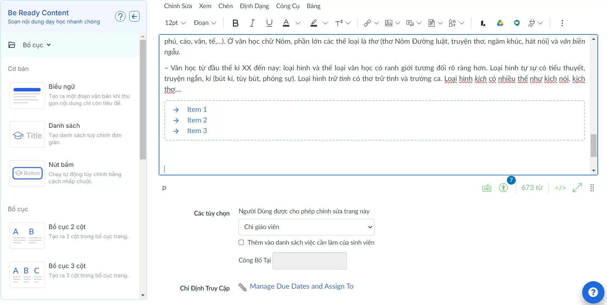Click the Công Bố Tại date field
Viewport: 607px width, 305px height.
(310, 261)
